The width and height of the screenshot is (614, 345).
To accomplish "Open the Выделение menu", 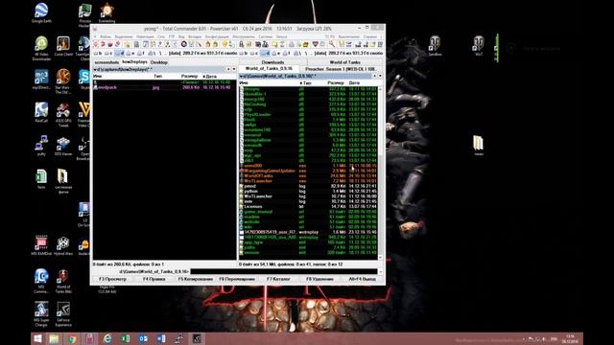I will click(x=124, y=36).
